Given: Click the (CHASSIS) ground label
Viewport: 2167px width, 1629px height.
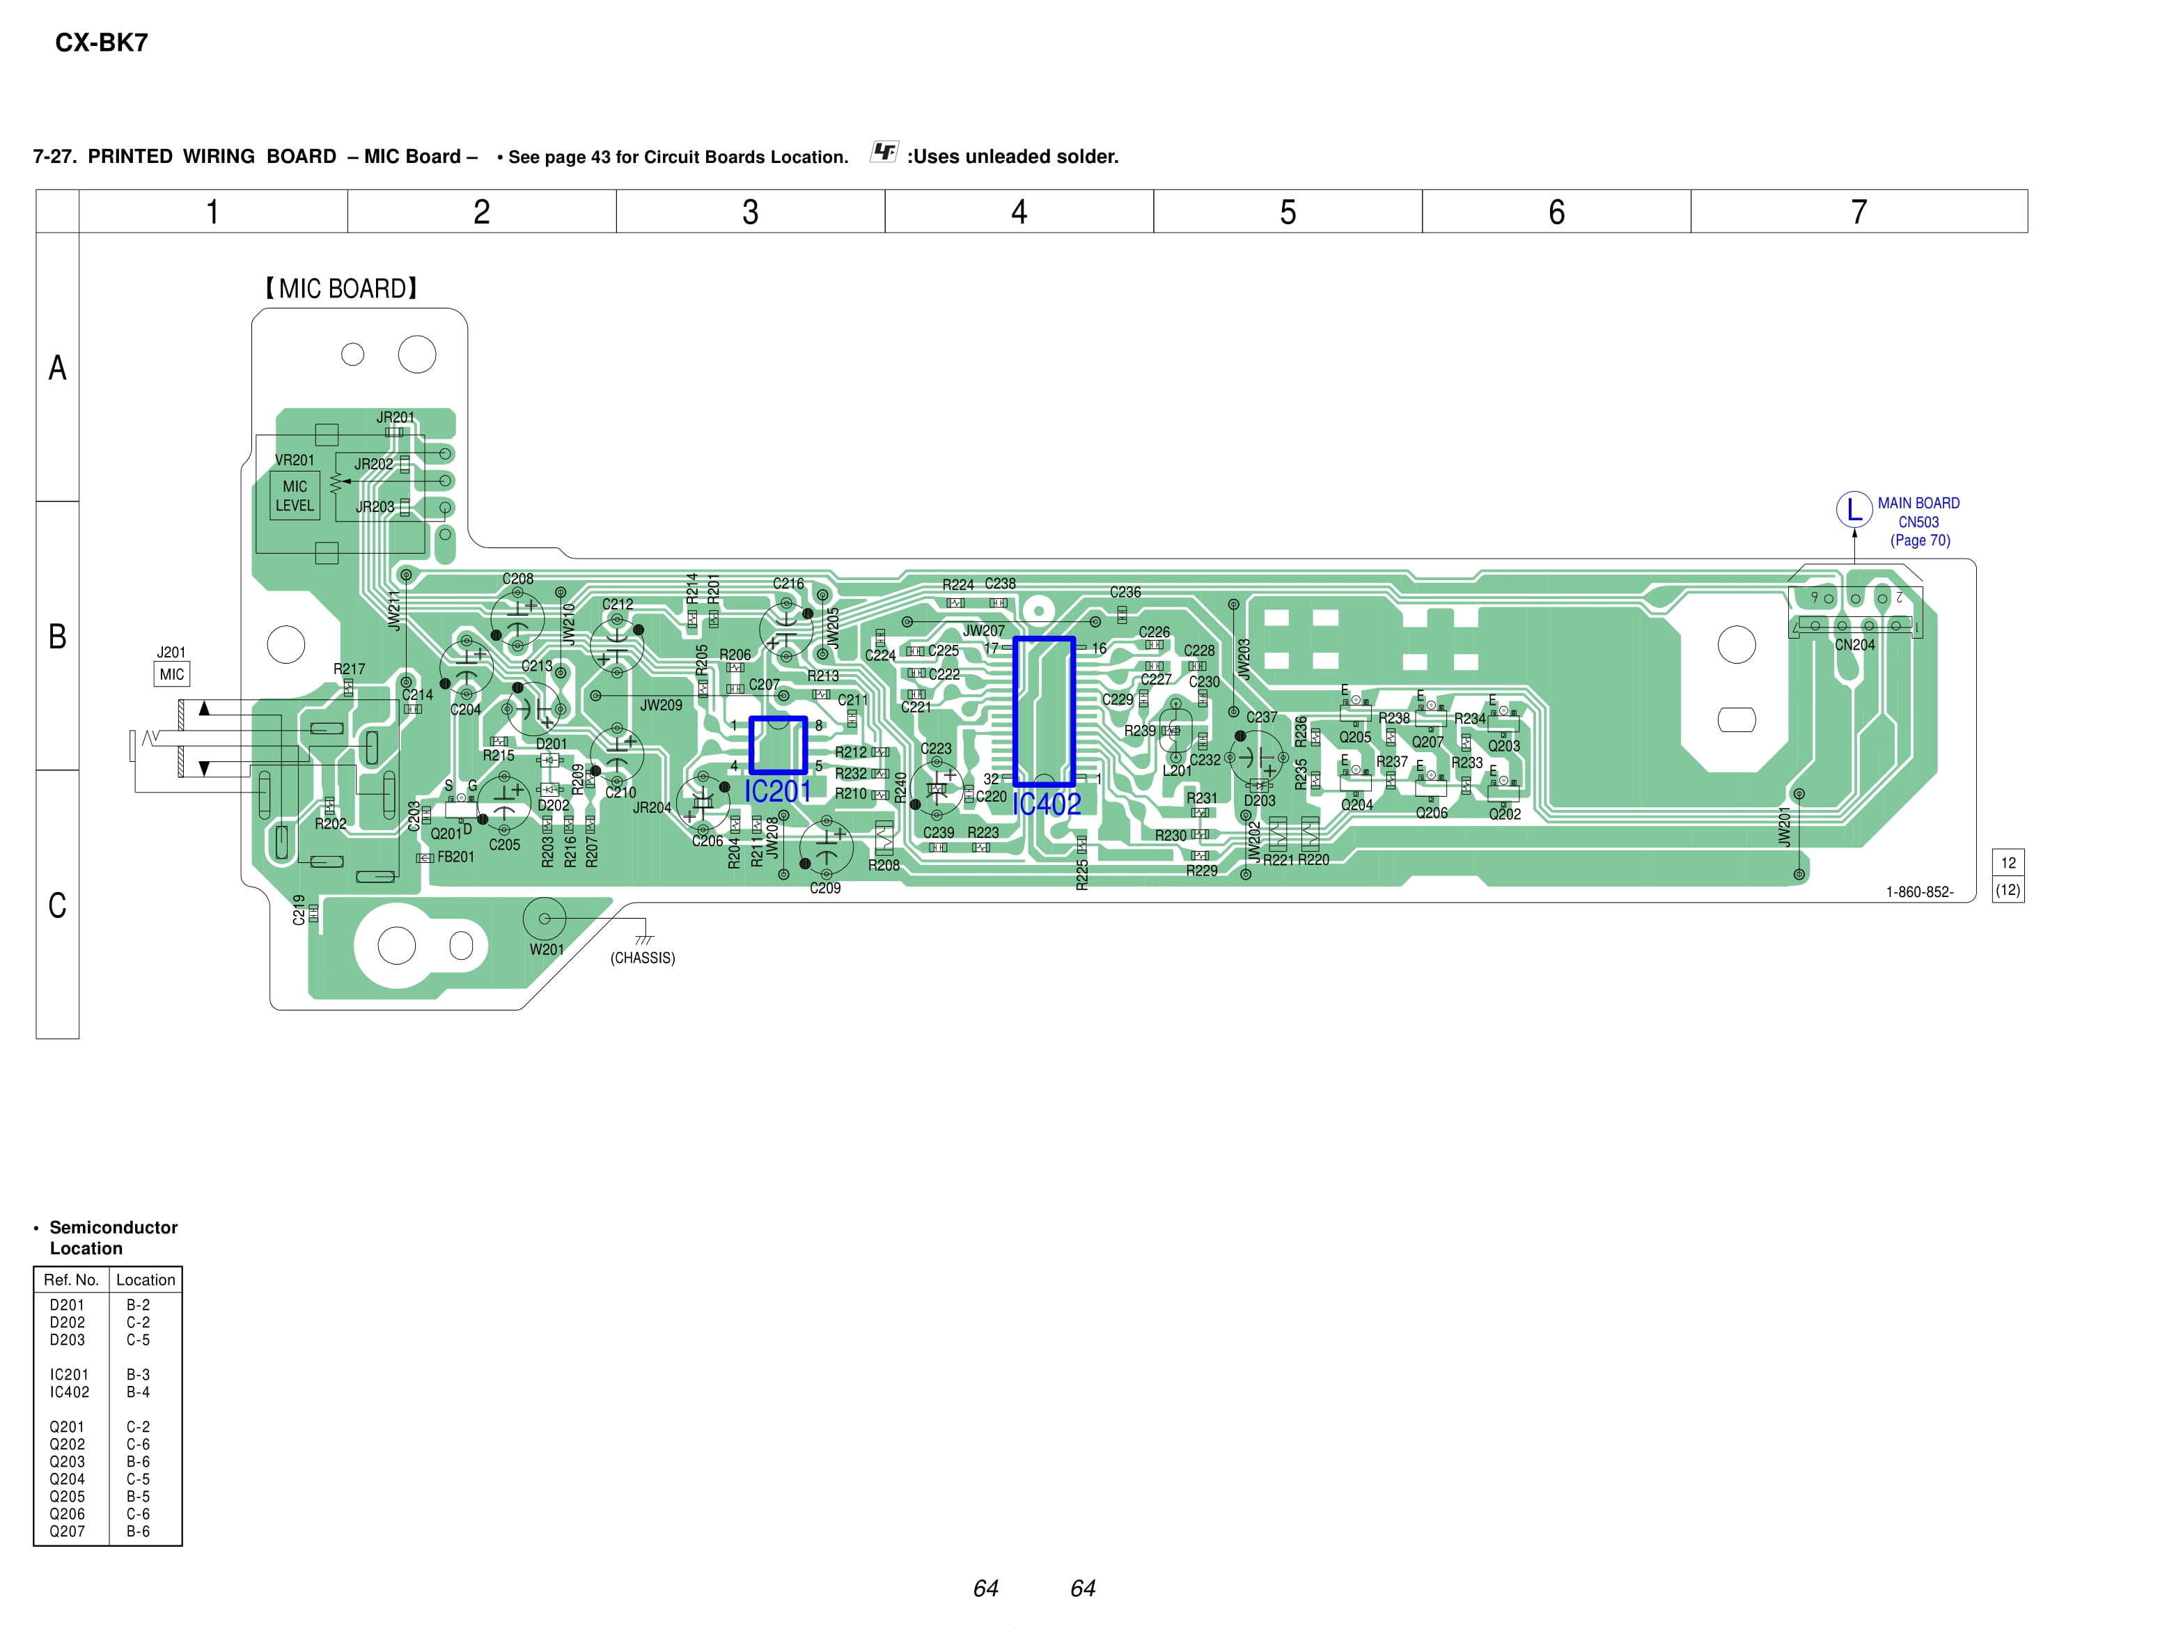Looking at the screenshot, I should [x=643, y=958].
